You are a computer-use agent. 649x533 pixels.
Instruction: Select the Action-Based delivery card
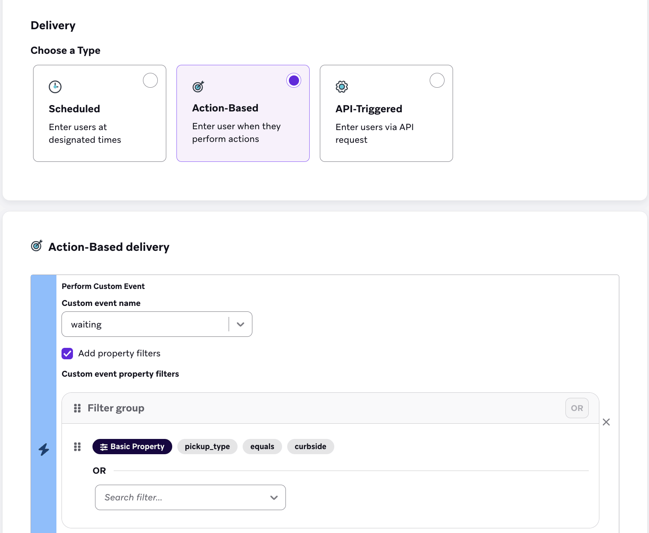click(x=243, y=114)
